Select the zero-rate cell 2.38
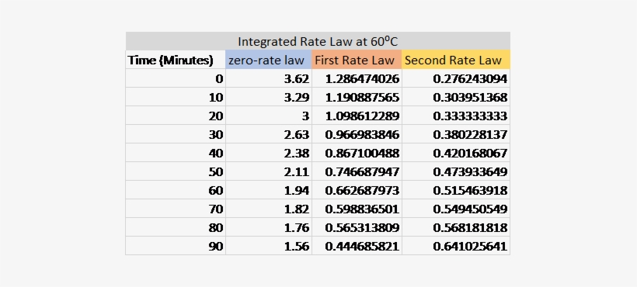Image resolution: width=637 pixels, height=287 pixels. (x=269, y=154)
